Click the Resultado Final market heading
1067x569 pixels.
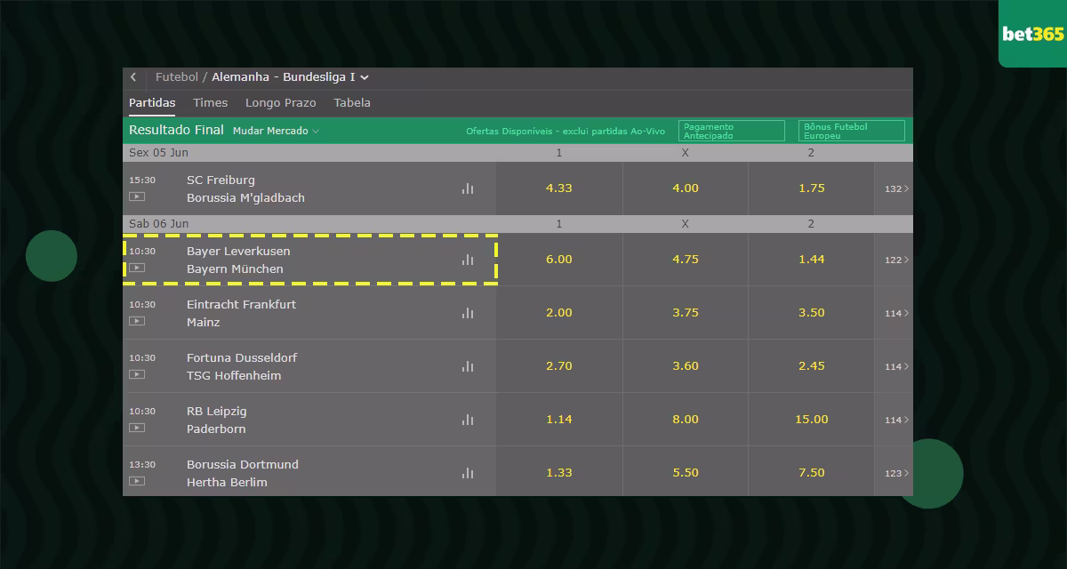[x=176, y=130]
